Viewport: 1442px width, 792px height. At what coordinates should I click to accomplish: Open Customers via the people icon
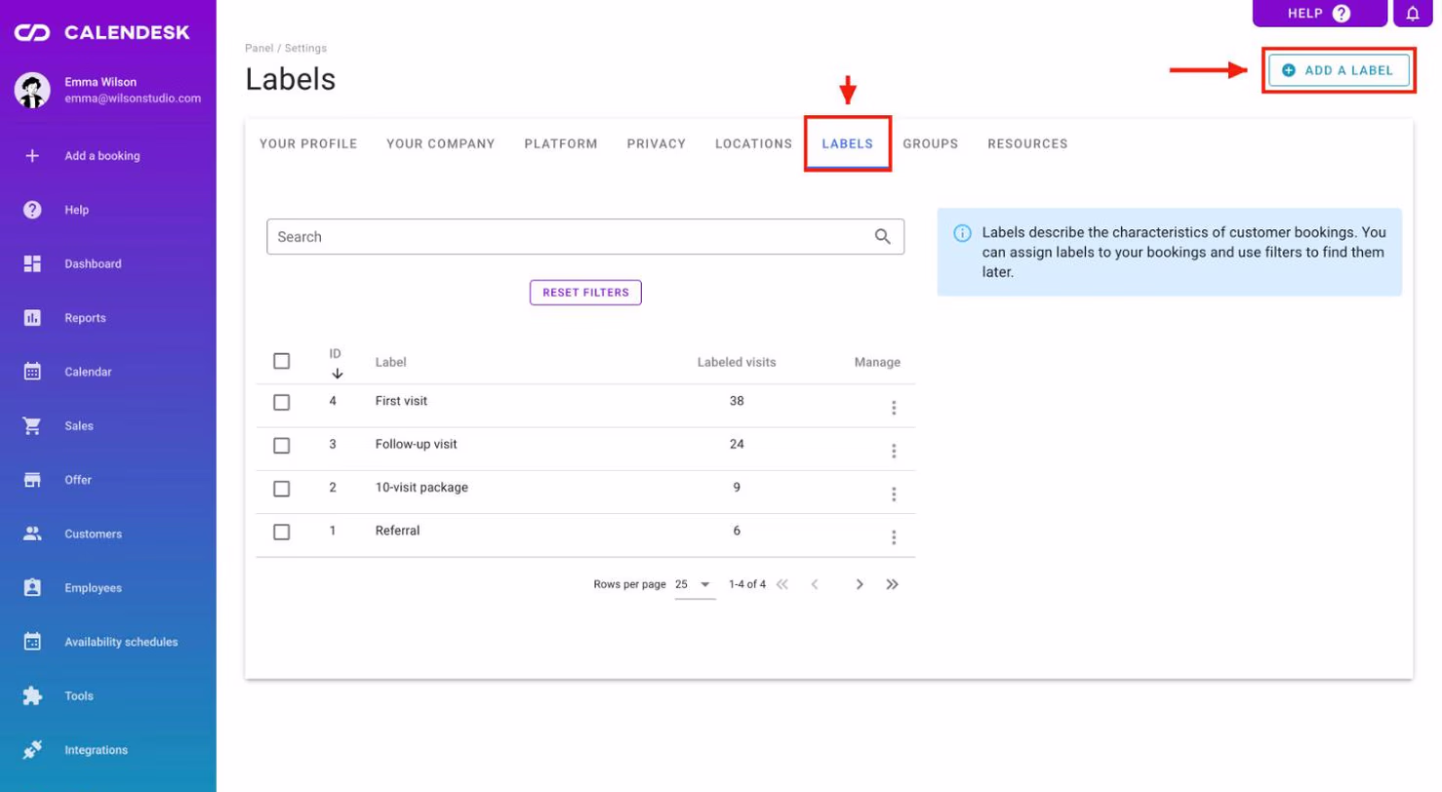click(32, 534)
